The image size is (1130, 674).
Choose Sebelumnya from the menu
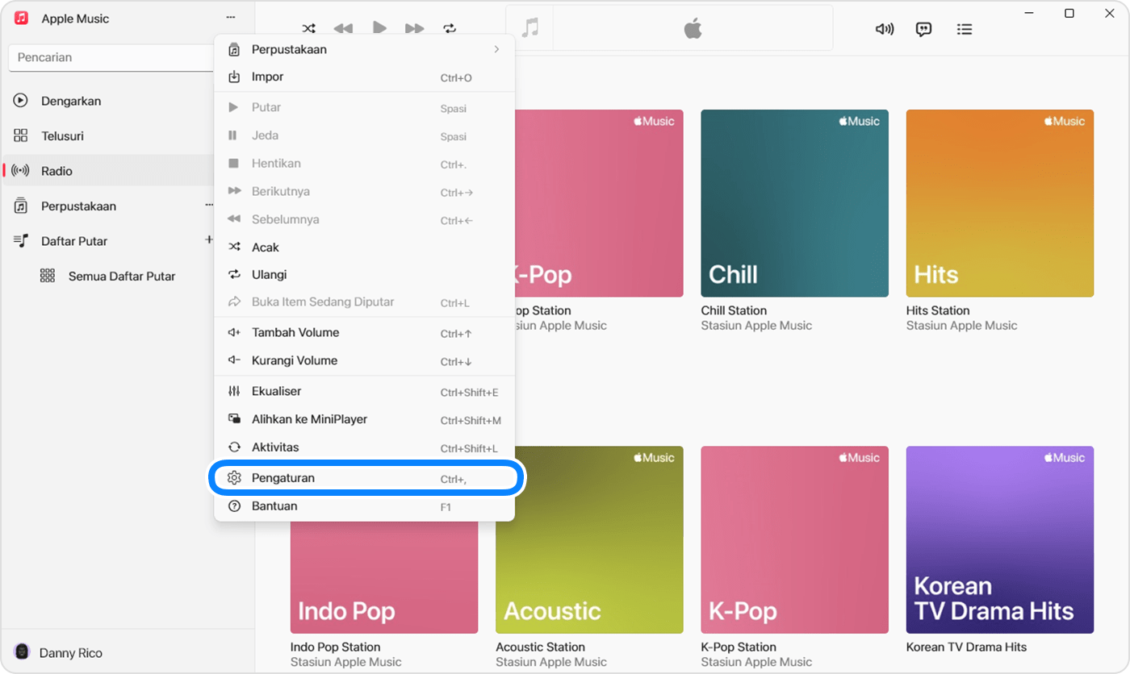click(x=364, y=219)
